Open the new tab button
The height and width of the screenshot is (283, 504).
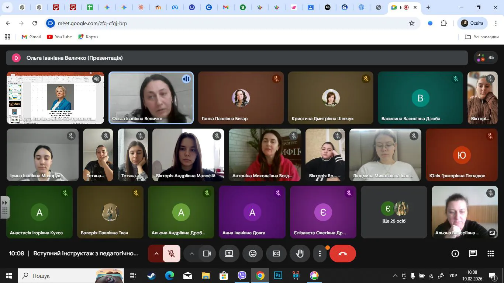(428, 7)
